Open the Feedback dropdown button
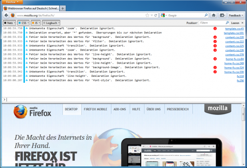 (236, 15)
